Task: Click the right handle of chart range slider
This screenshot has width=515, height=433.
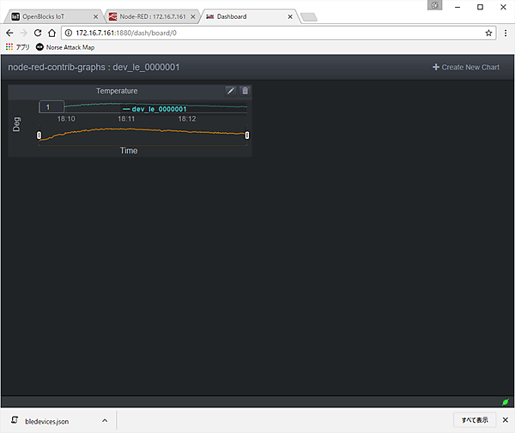Action: [x=247, y=135]
